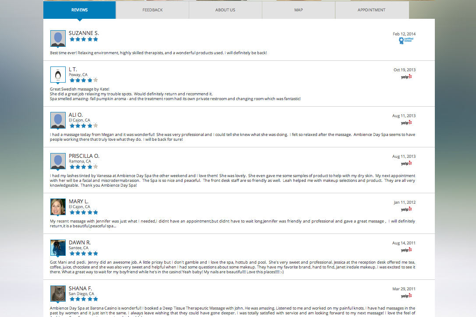Open the About Us tab

pos(225,10)
